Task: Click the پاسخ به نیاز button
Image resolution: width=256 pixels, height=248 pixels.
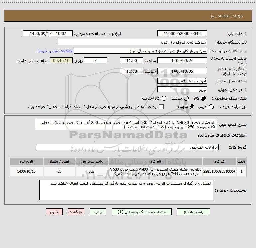Action: (x=193, y=212)
